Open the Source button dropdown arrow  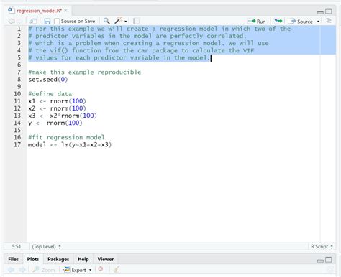(x=318, y=22)
